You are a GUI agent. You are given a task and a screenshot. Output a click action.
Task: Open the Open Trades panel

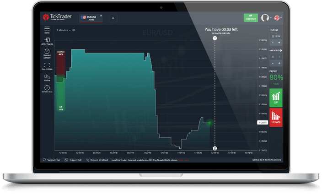click(x=47, y=41)
